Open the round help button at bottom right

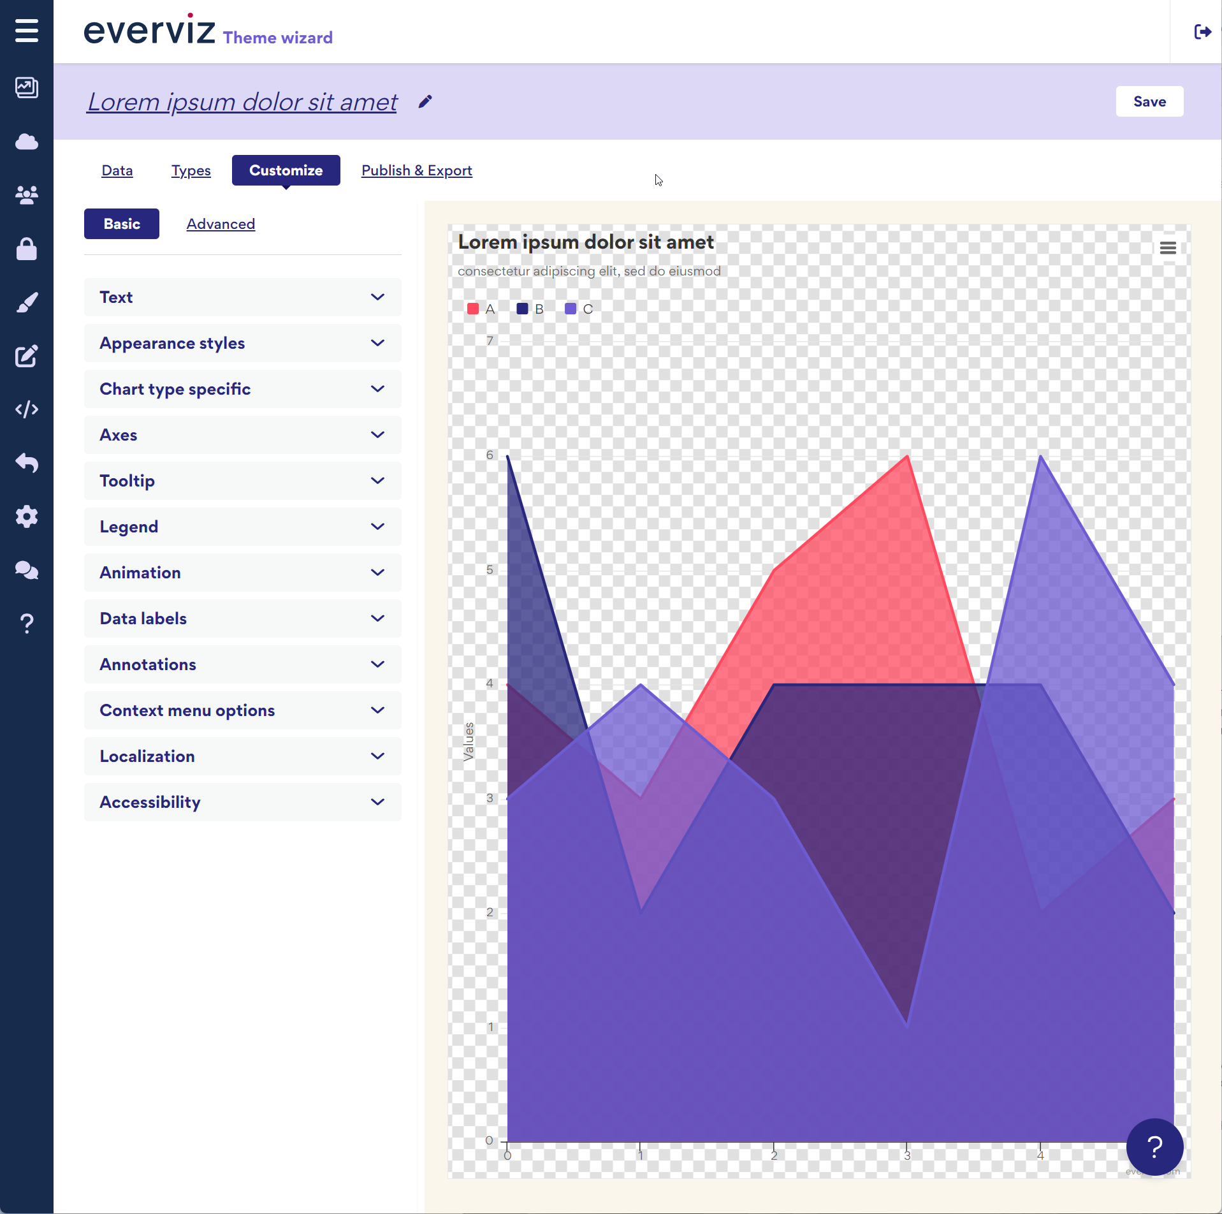tap(1154, 1146)
